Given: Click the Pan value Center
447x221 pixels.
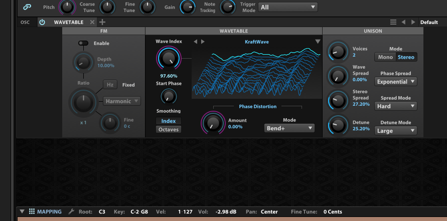Looking at the screenshot, I should [x=269, y=212].
